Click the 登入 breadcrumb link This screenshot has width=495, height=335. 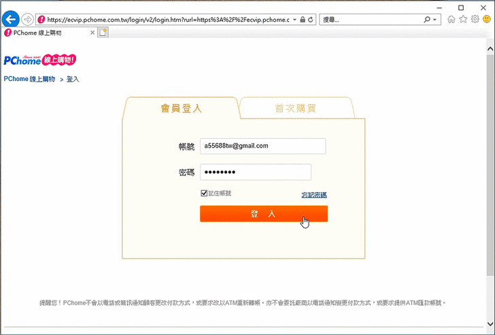[x=73, y=79]
